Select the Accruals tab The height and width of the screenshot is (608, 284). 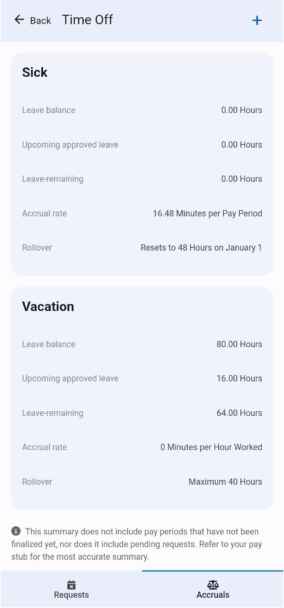213,590
